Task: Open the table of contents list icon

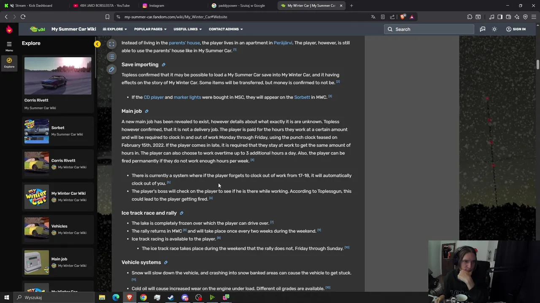Action: point(111,56)
